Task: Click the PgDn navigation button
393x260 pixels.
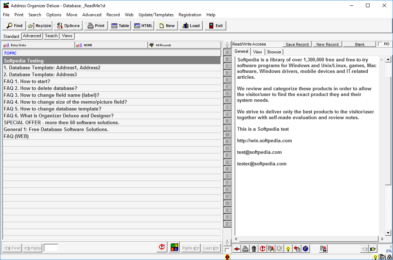Action: [191, 248]
